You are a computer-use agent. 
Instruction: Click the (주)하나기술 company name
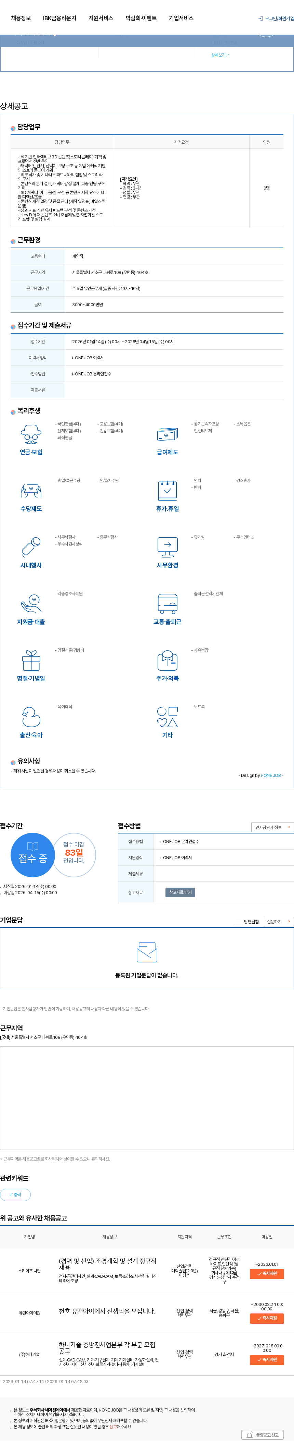[x=29, y=1354]
